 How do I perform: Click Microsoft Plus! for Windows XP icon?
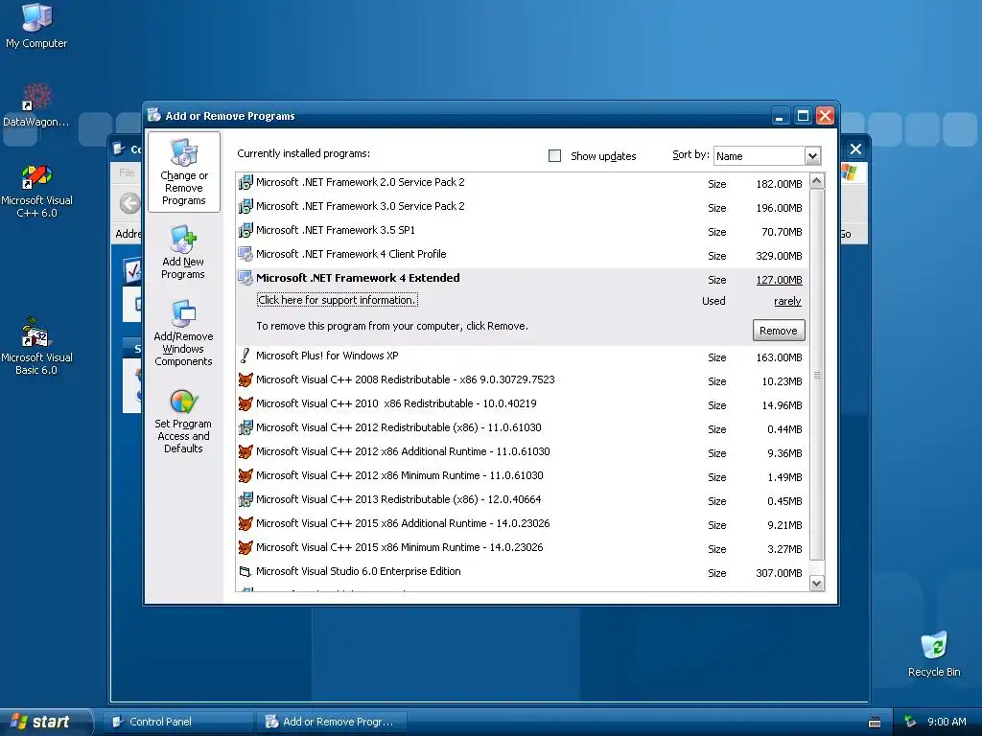[245, 356]
